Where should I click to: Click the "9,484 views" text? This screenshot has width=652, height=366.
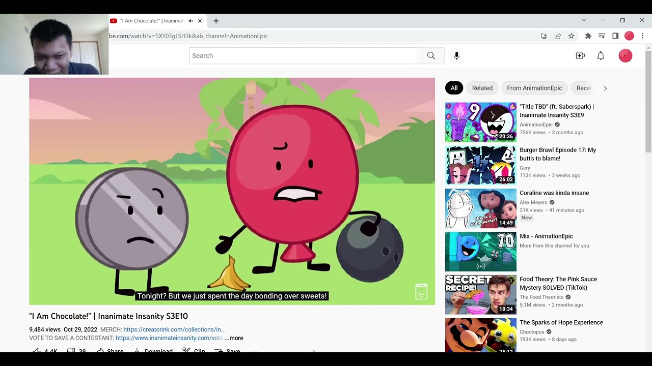tap(45, 329)
